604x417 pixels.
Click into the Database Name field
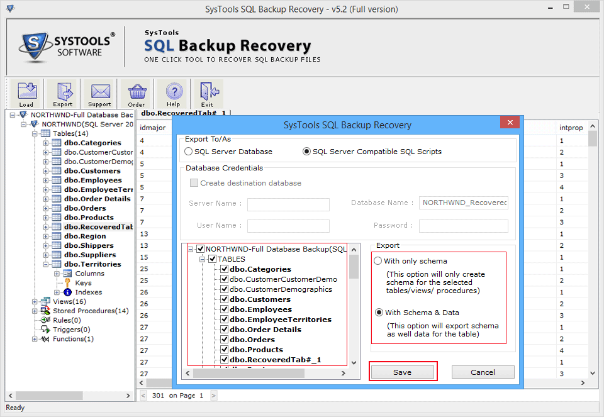(464, 203)
